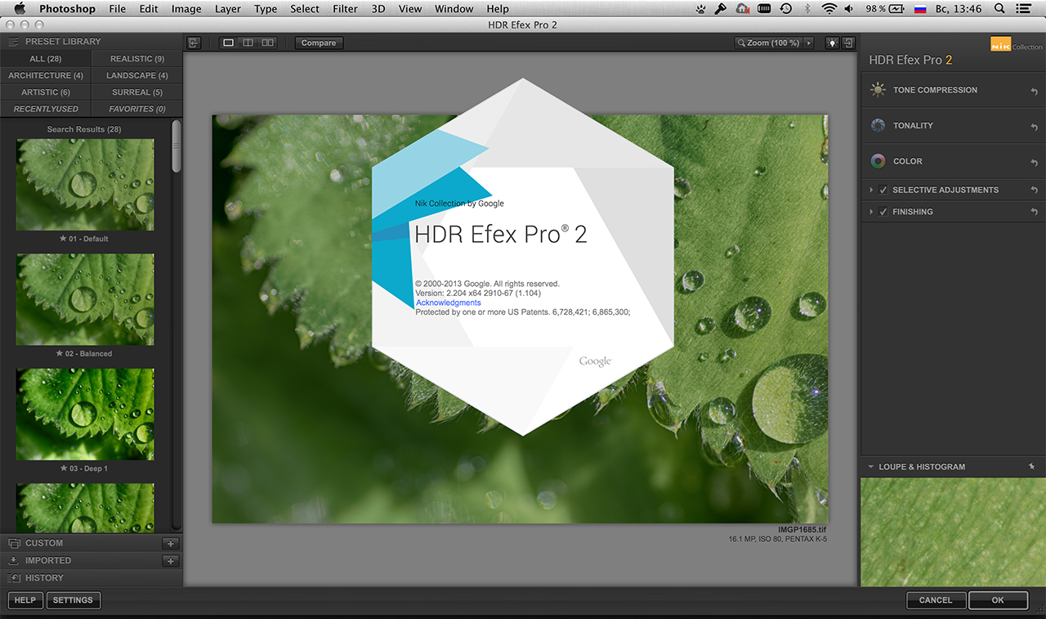The height and width of the screenshot is (619, 1046).
Task: Show All (28) presets category
Action: [x=46, y=59]
